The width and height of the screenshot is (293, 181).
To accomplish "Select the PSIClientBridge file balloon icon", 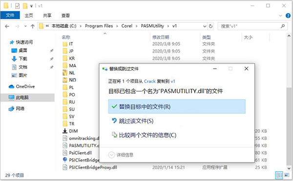I will point(65,160).
